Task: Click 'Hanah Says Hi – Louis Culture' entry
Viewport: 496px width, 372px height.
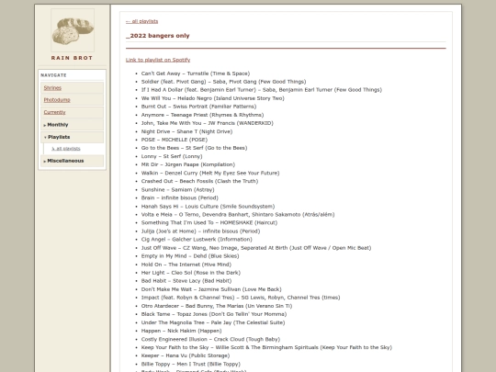Action: pos(209,207)
